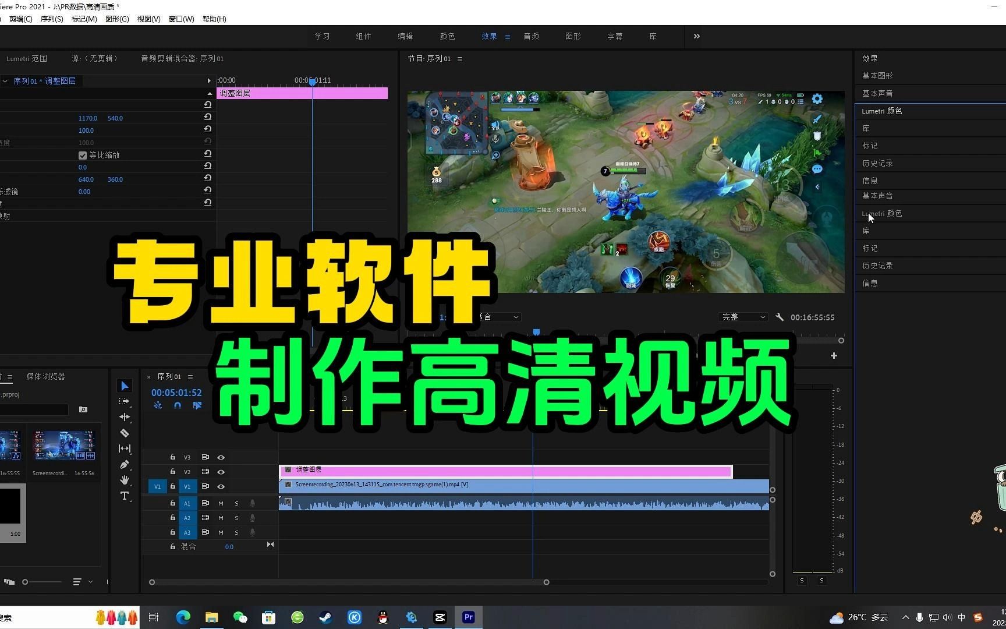Open the project panel sort menu
The image size is (1006, 629).
77,582
